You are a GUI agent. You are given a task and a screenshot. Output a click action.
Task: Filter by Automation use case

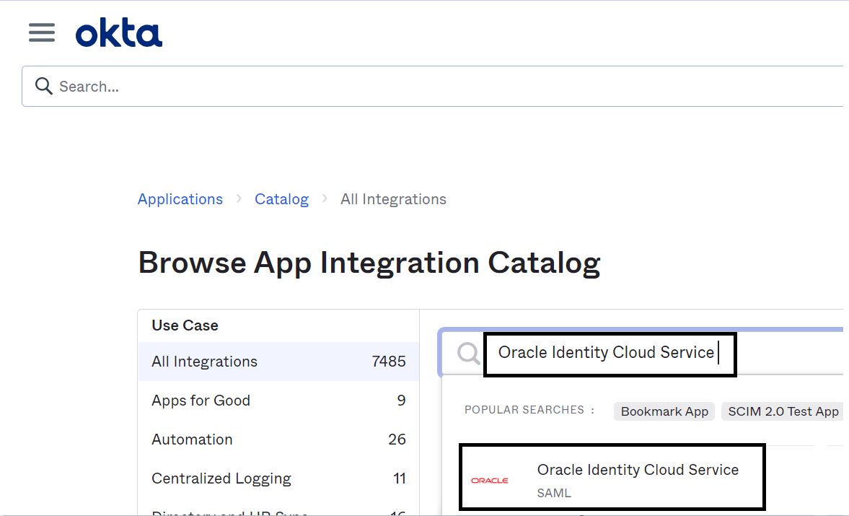click(x=278, y=440)
